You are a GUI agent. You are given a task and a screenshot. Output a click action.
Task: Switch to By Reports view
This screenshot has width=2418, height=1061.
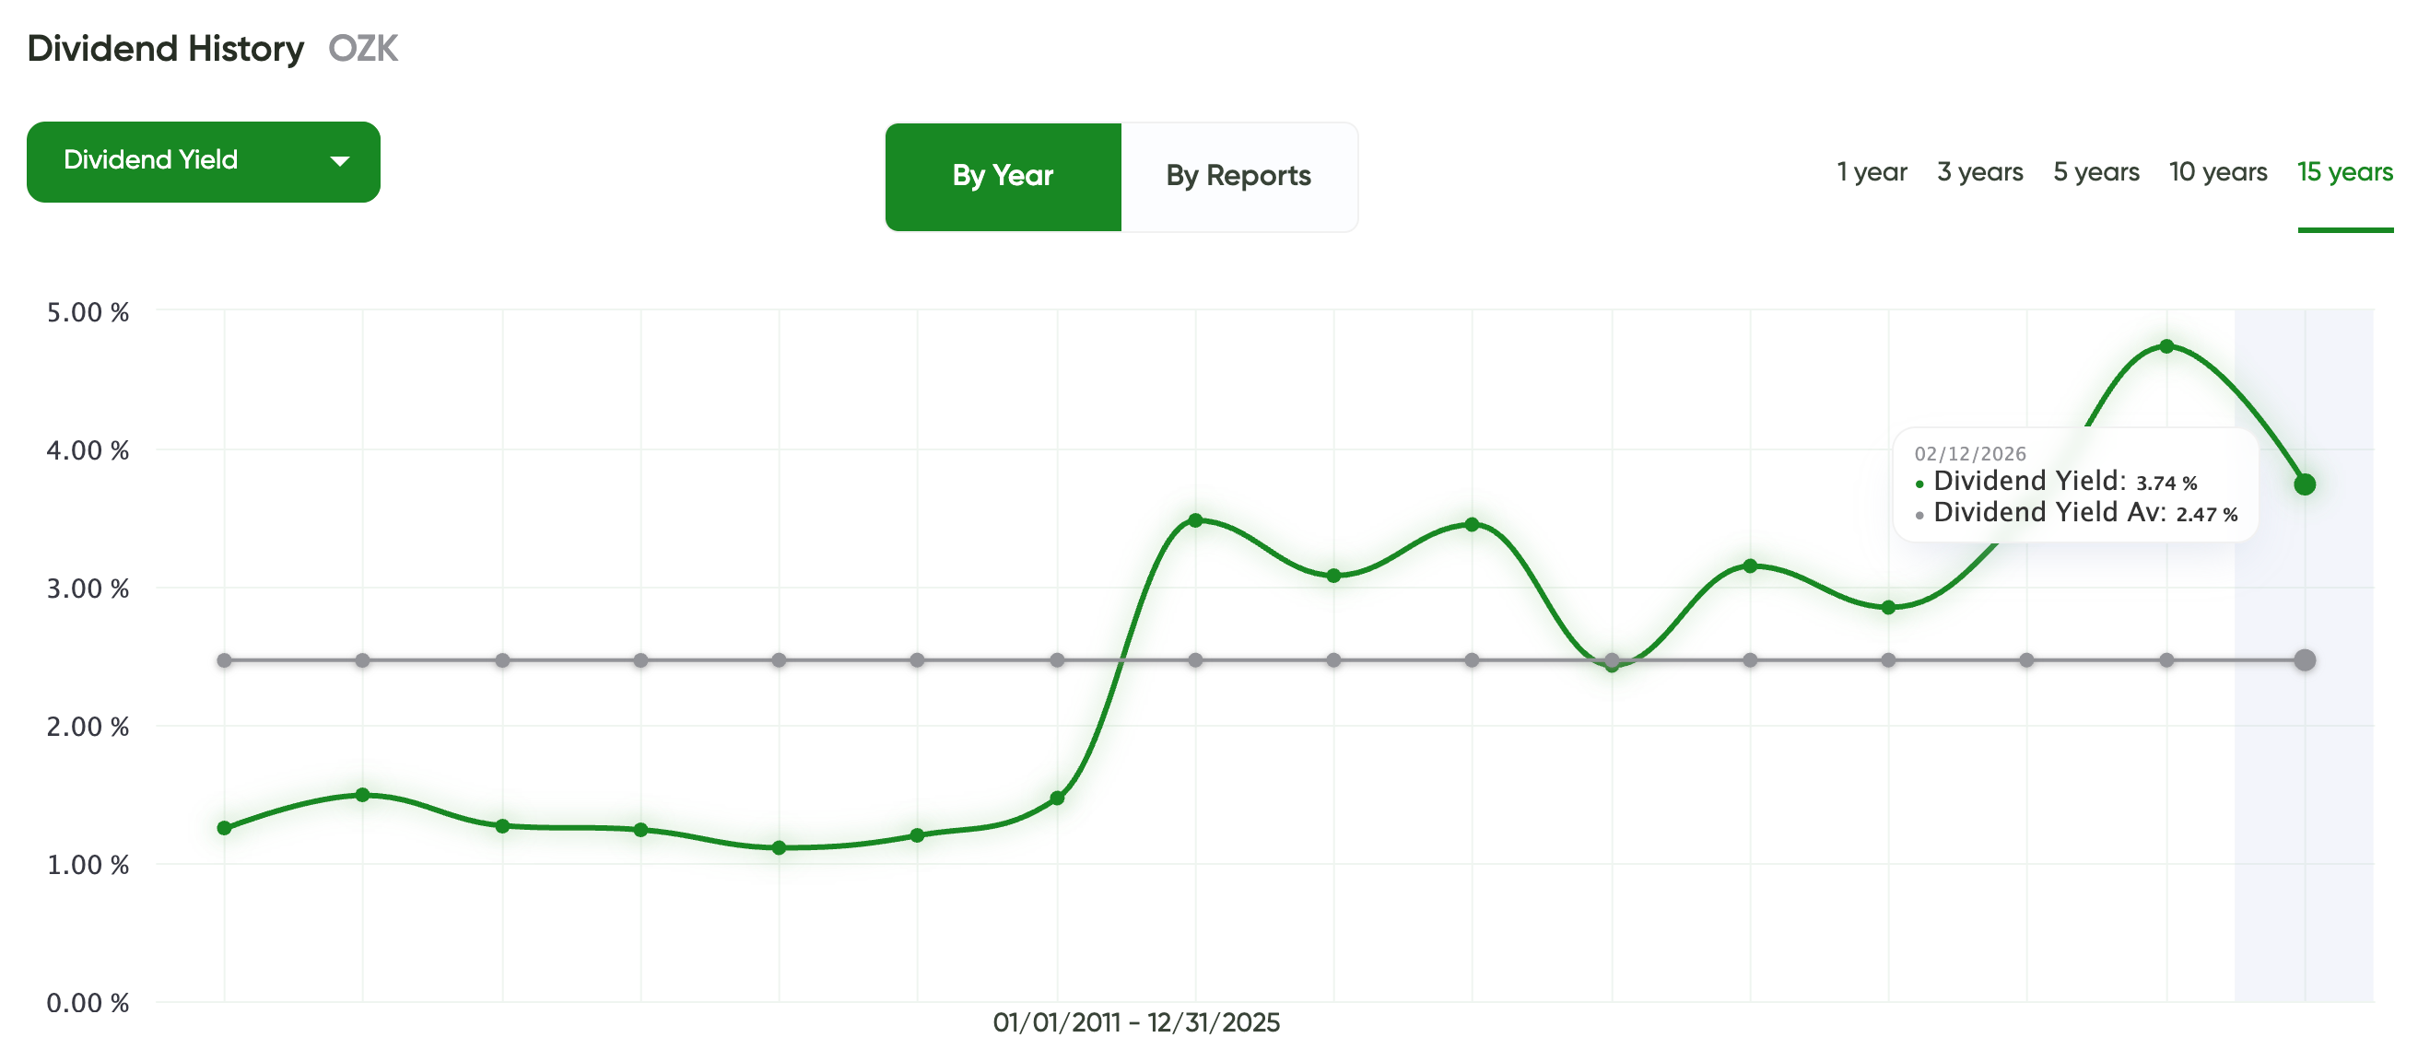tap(1238, 176)
